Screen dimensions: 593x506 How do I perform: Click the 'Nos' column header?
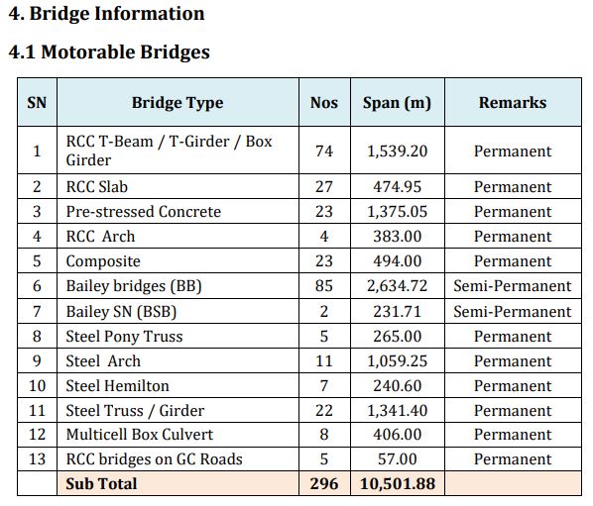[x=324, y=102]
